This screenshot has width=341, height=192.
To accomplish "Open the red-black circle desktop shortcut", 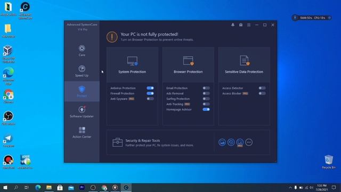I will tap(9, 162).
